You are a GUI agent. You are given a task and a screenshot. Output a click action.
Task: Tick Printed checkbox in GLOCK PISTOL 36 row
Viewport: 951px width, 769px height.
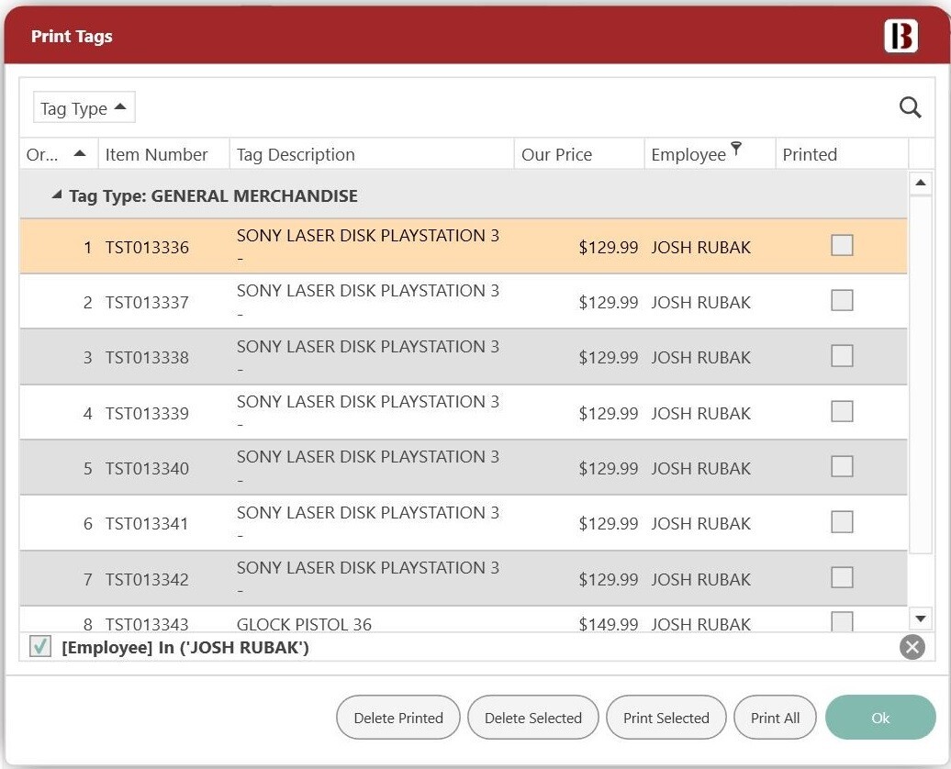[842, 621]
